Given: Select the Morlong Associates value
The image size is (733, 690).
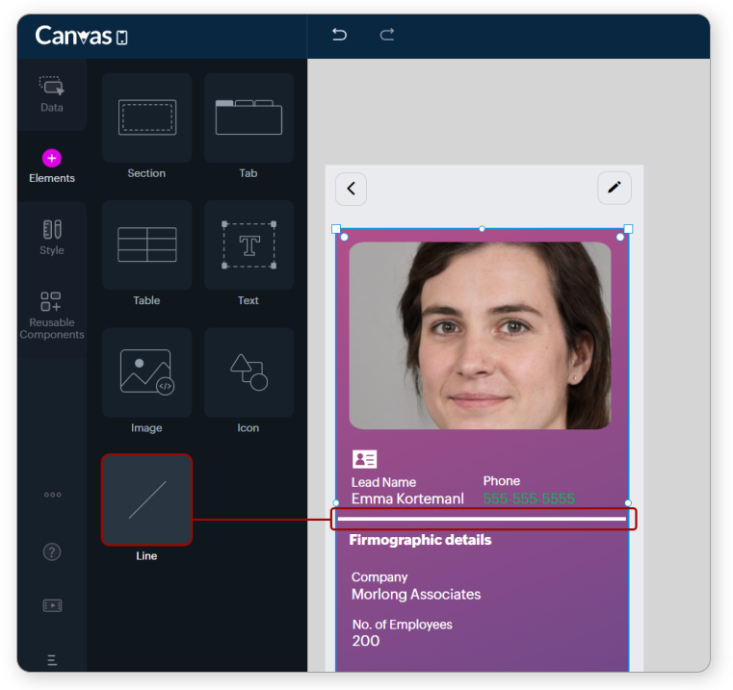Looking at the screenshot, I should click(x=416, y=594).
